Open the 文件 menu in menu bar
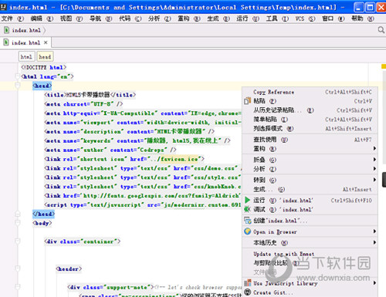386x297 pixels. coord(13,19)
